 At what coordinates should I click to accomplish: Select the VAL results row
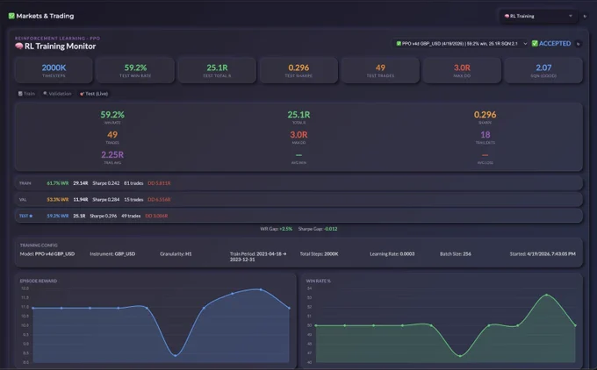[x=298, y=200]
